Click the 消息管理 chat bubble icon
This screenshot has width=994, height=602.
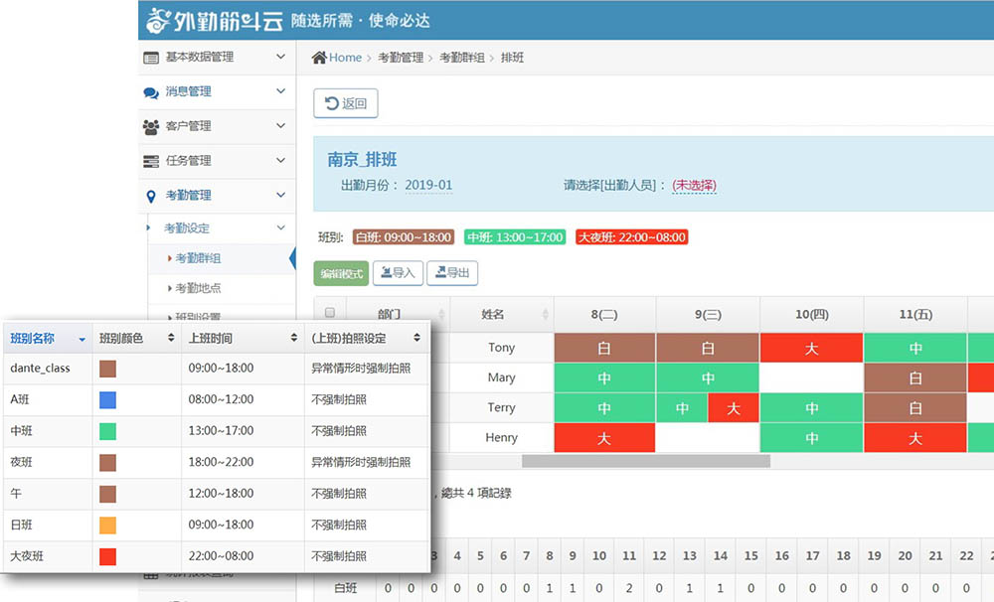(151, 91)
